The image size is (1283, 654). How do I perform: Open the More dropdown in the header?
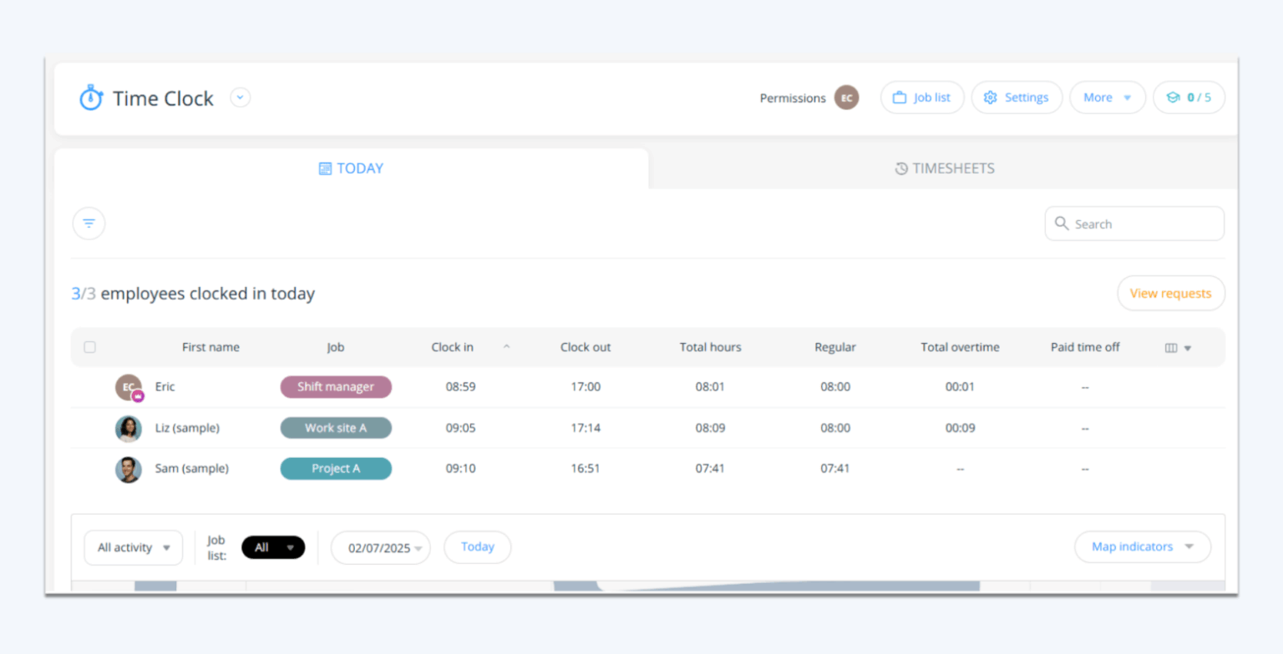tap(1107, 98)
